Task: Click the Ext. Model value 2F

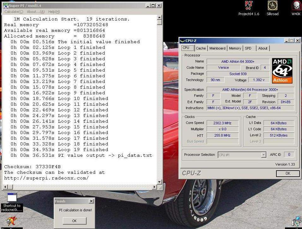Action: 250,102
